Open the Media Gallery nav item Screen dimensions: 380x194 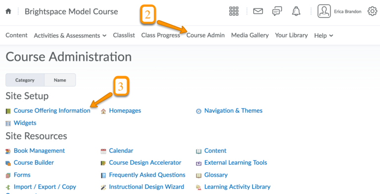point(250,35)
